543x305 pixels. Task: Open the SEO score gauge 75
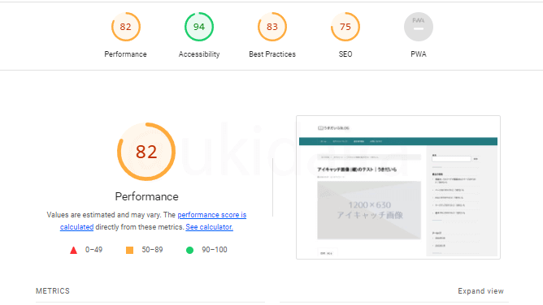pos(345,27)
